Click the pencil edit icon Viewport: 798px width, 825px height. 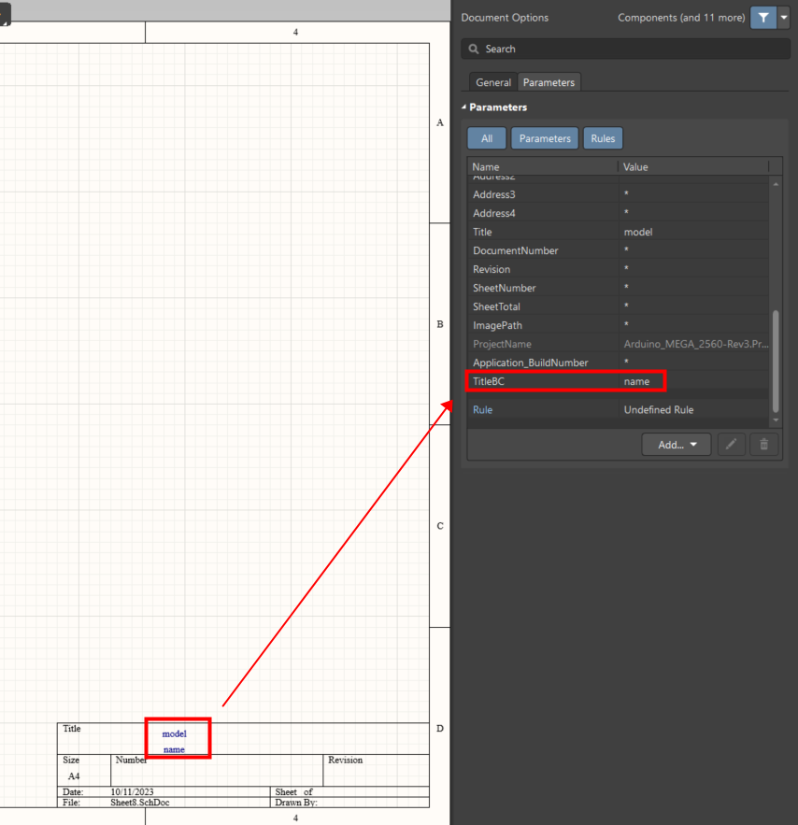[x=731, y=445]
